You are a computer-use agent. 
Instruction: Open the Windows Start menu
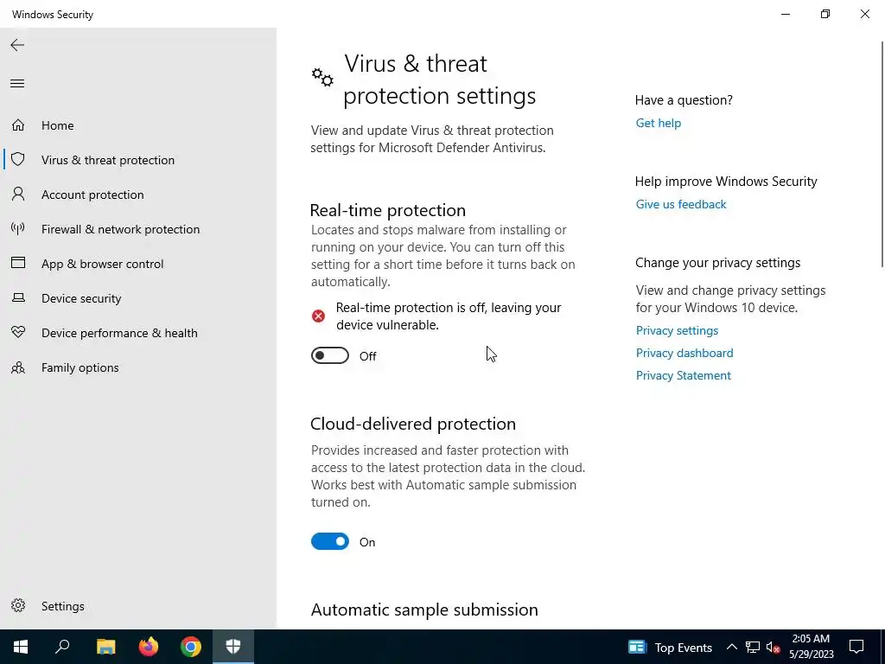[x=21, y=647]
